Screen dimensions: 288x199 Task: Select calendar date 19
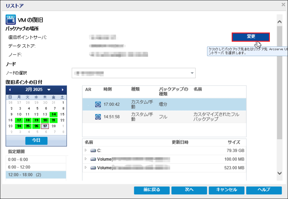click(x=36, y=120)
